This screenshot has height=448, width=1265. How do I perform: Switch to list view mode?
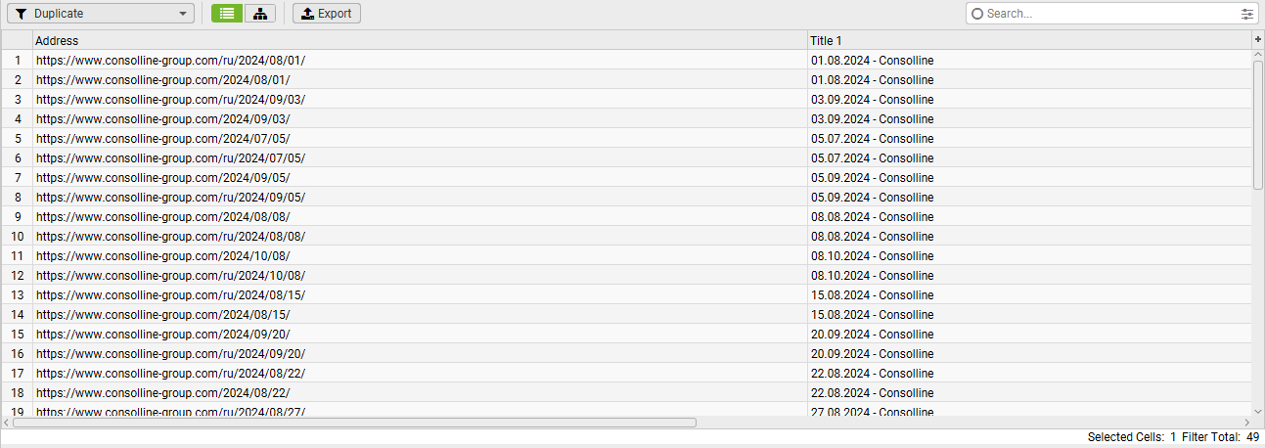[227, 14]
